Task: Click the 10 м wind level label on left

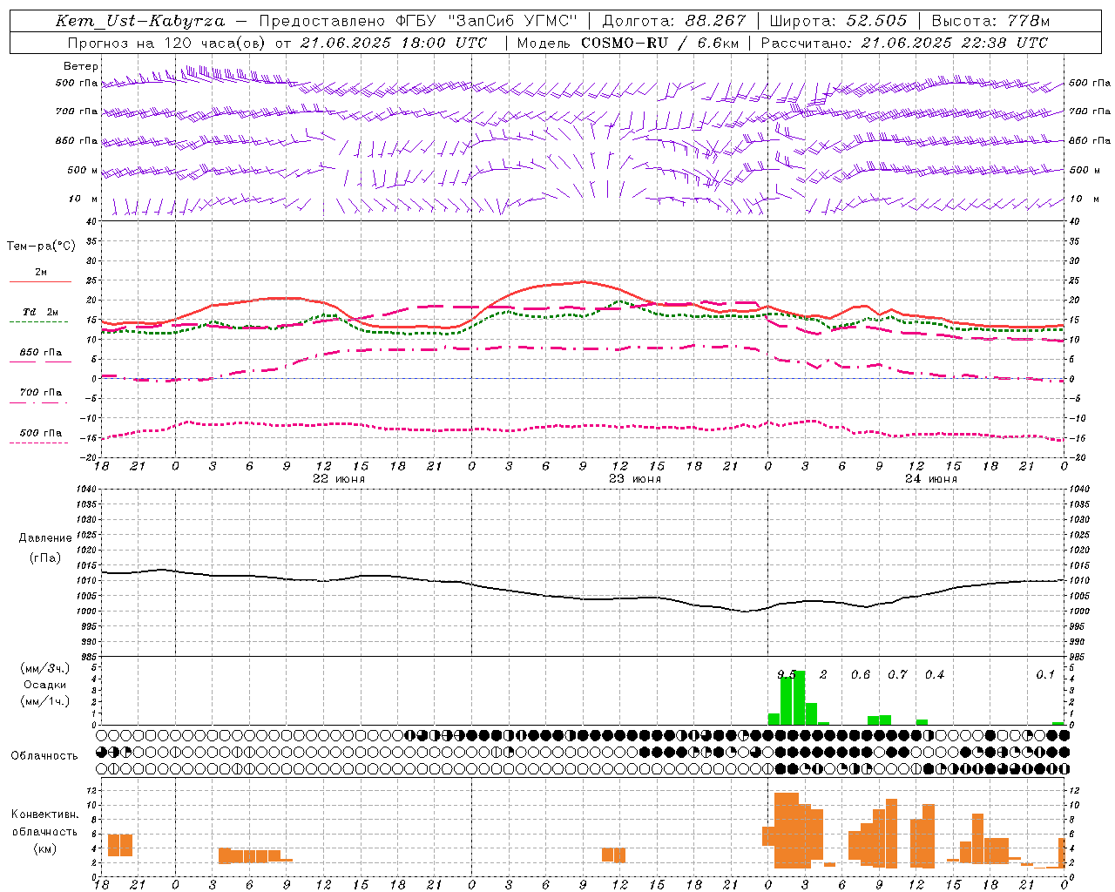Action: tap(83, 199)
